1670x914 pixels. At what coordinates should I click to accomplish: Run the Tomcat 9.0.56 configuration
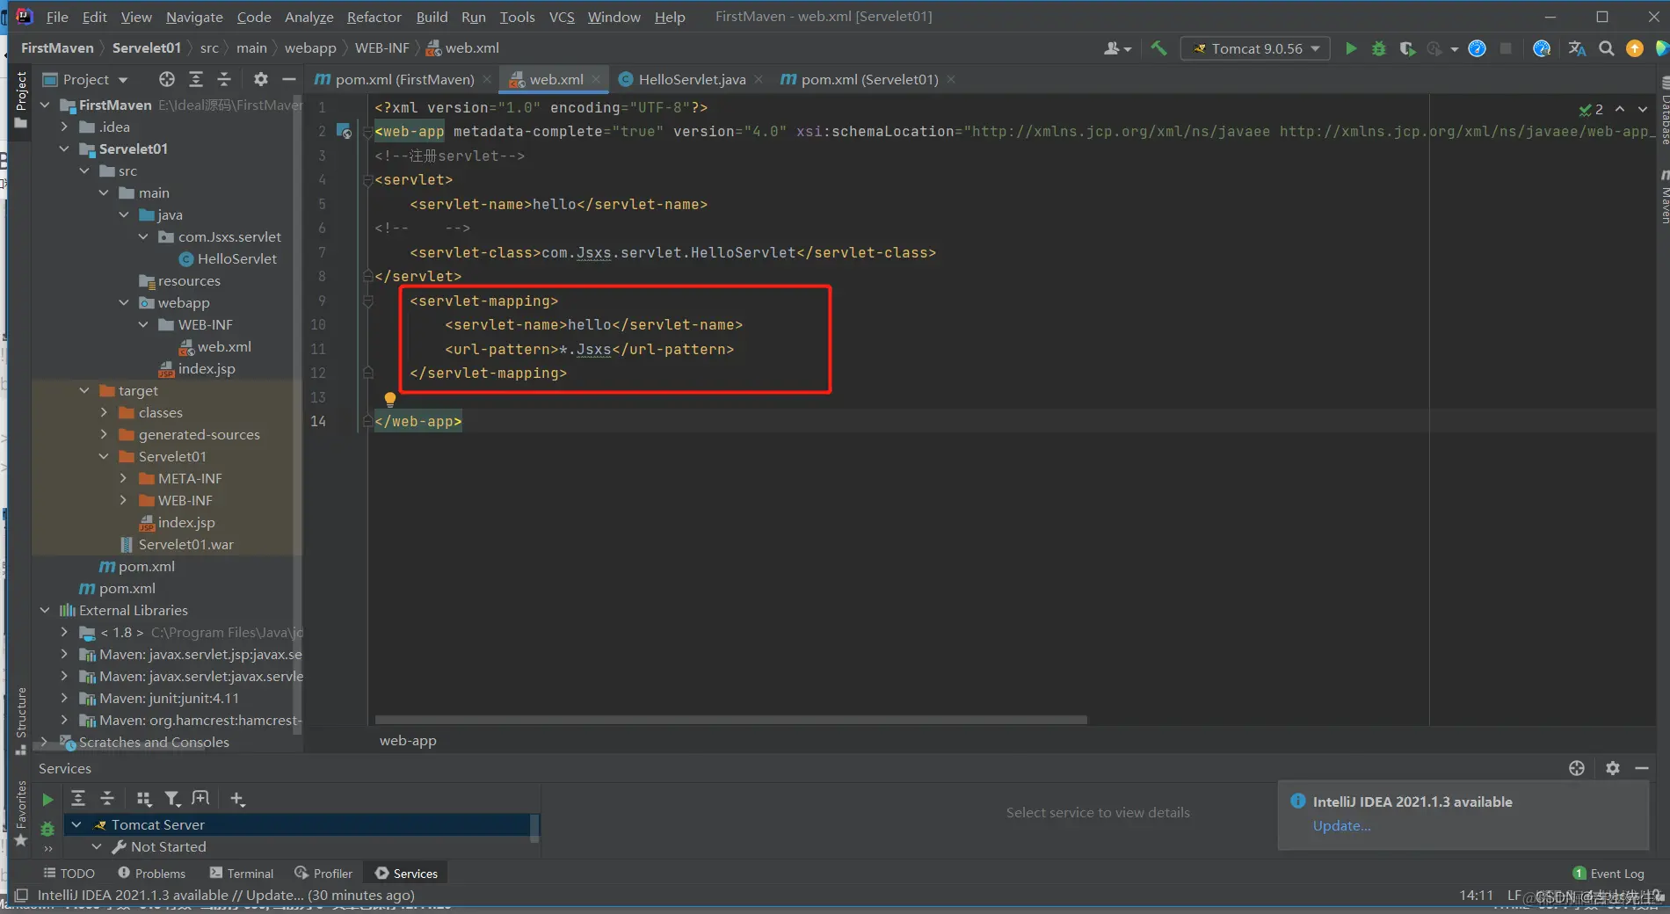[x=1351, y=48]
